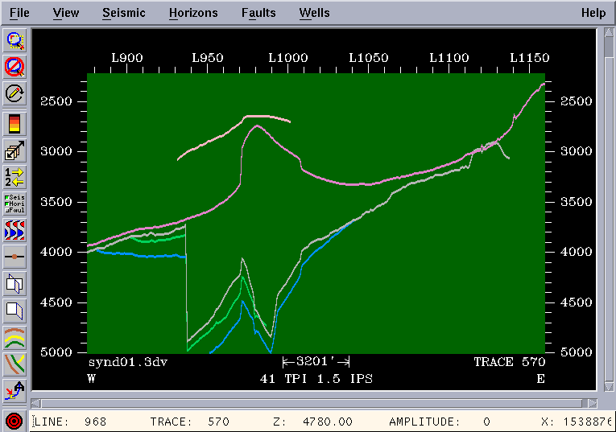
Task: Click the horizontal scrollbar right arrow
Action: 593,403
